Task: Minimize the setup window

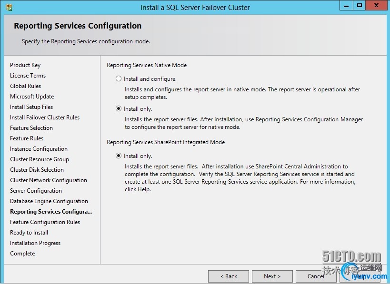Action: (x=346, y=5)
